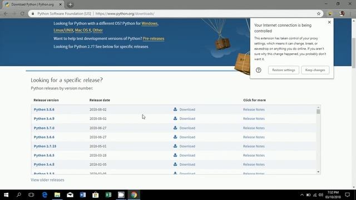Open volume control in system tray
The width and height of the screenshot is (356, 200).
pyautogui.click(x=321, y=195)
